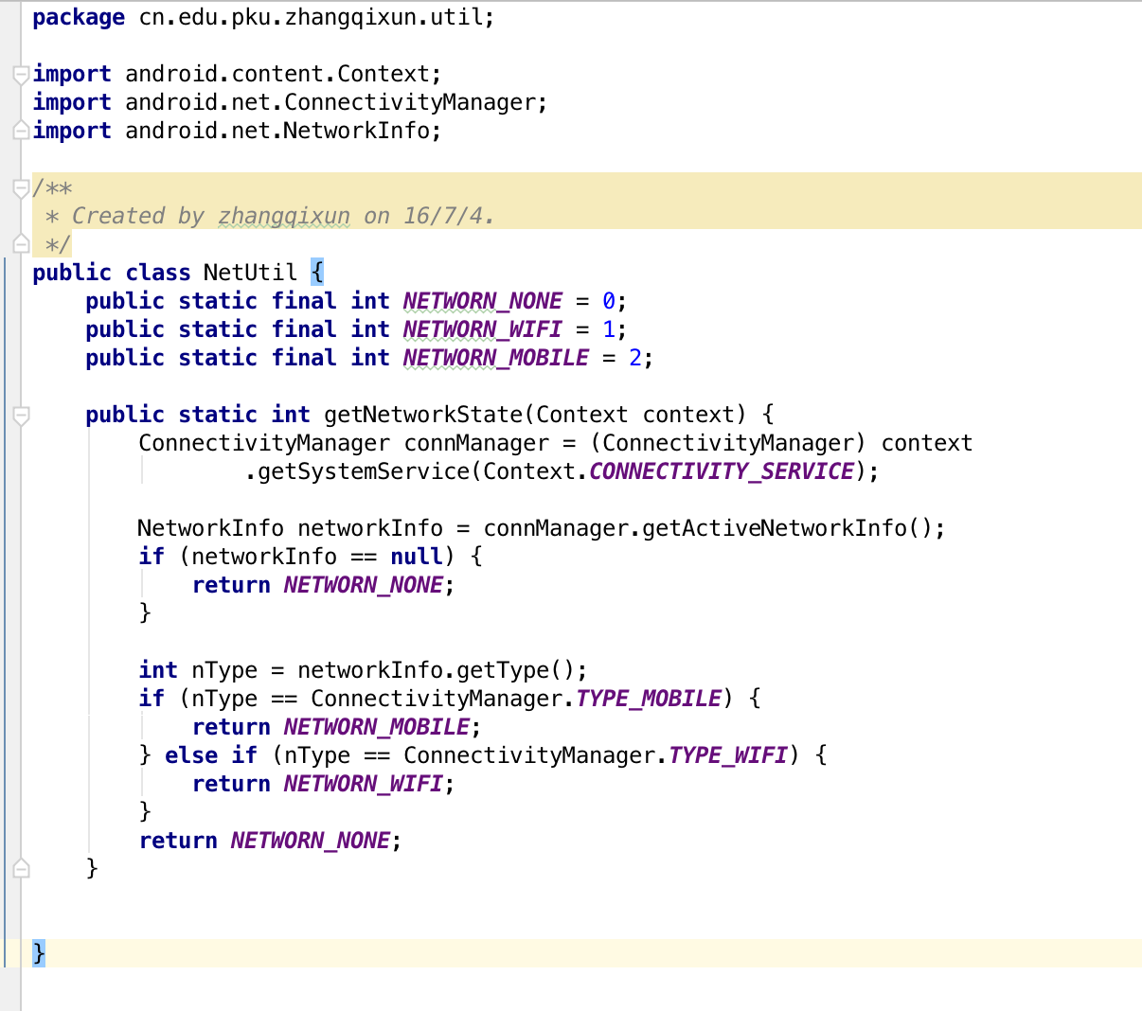Click the CONNECTIVITY_SERVICE constant reference
The image size is (1142, 1011).
(722, 471)
